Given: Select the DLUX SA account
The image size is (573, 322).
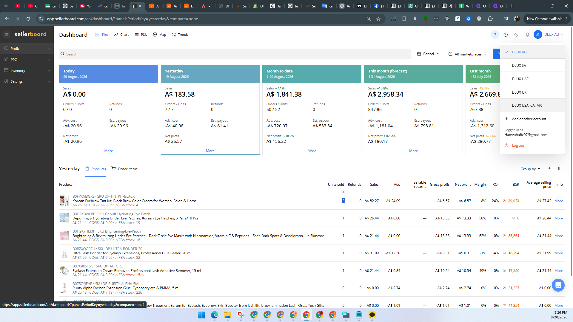Looking at the screenshot, I should pyautogui.click(x=532, y=65).
